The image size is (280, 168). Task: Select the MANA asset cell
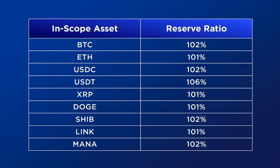(x=85, y=144)
